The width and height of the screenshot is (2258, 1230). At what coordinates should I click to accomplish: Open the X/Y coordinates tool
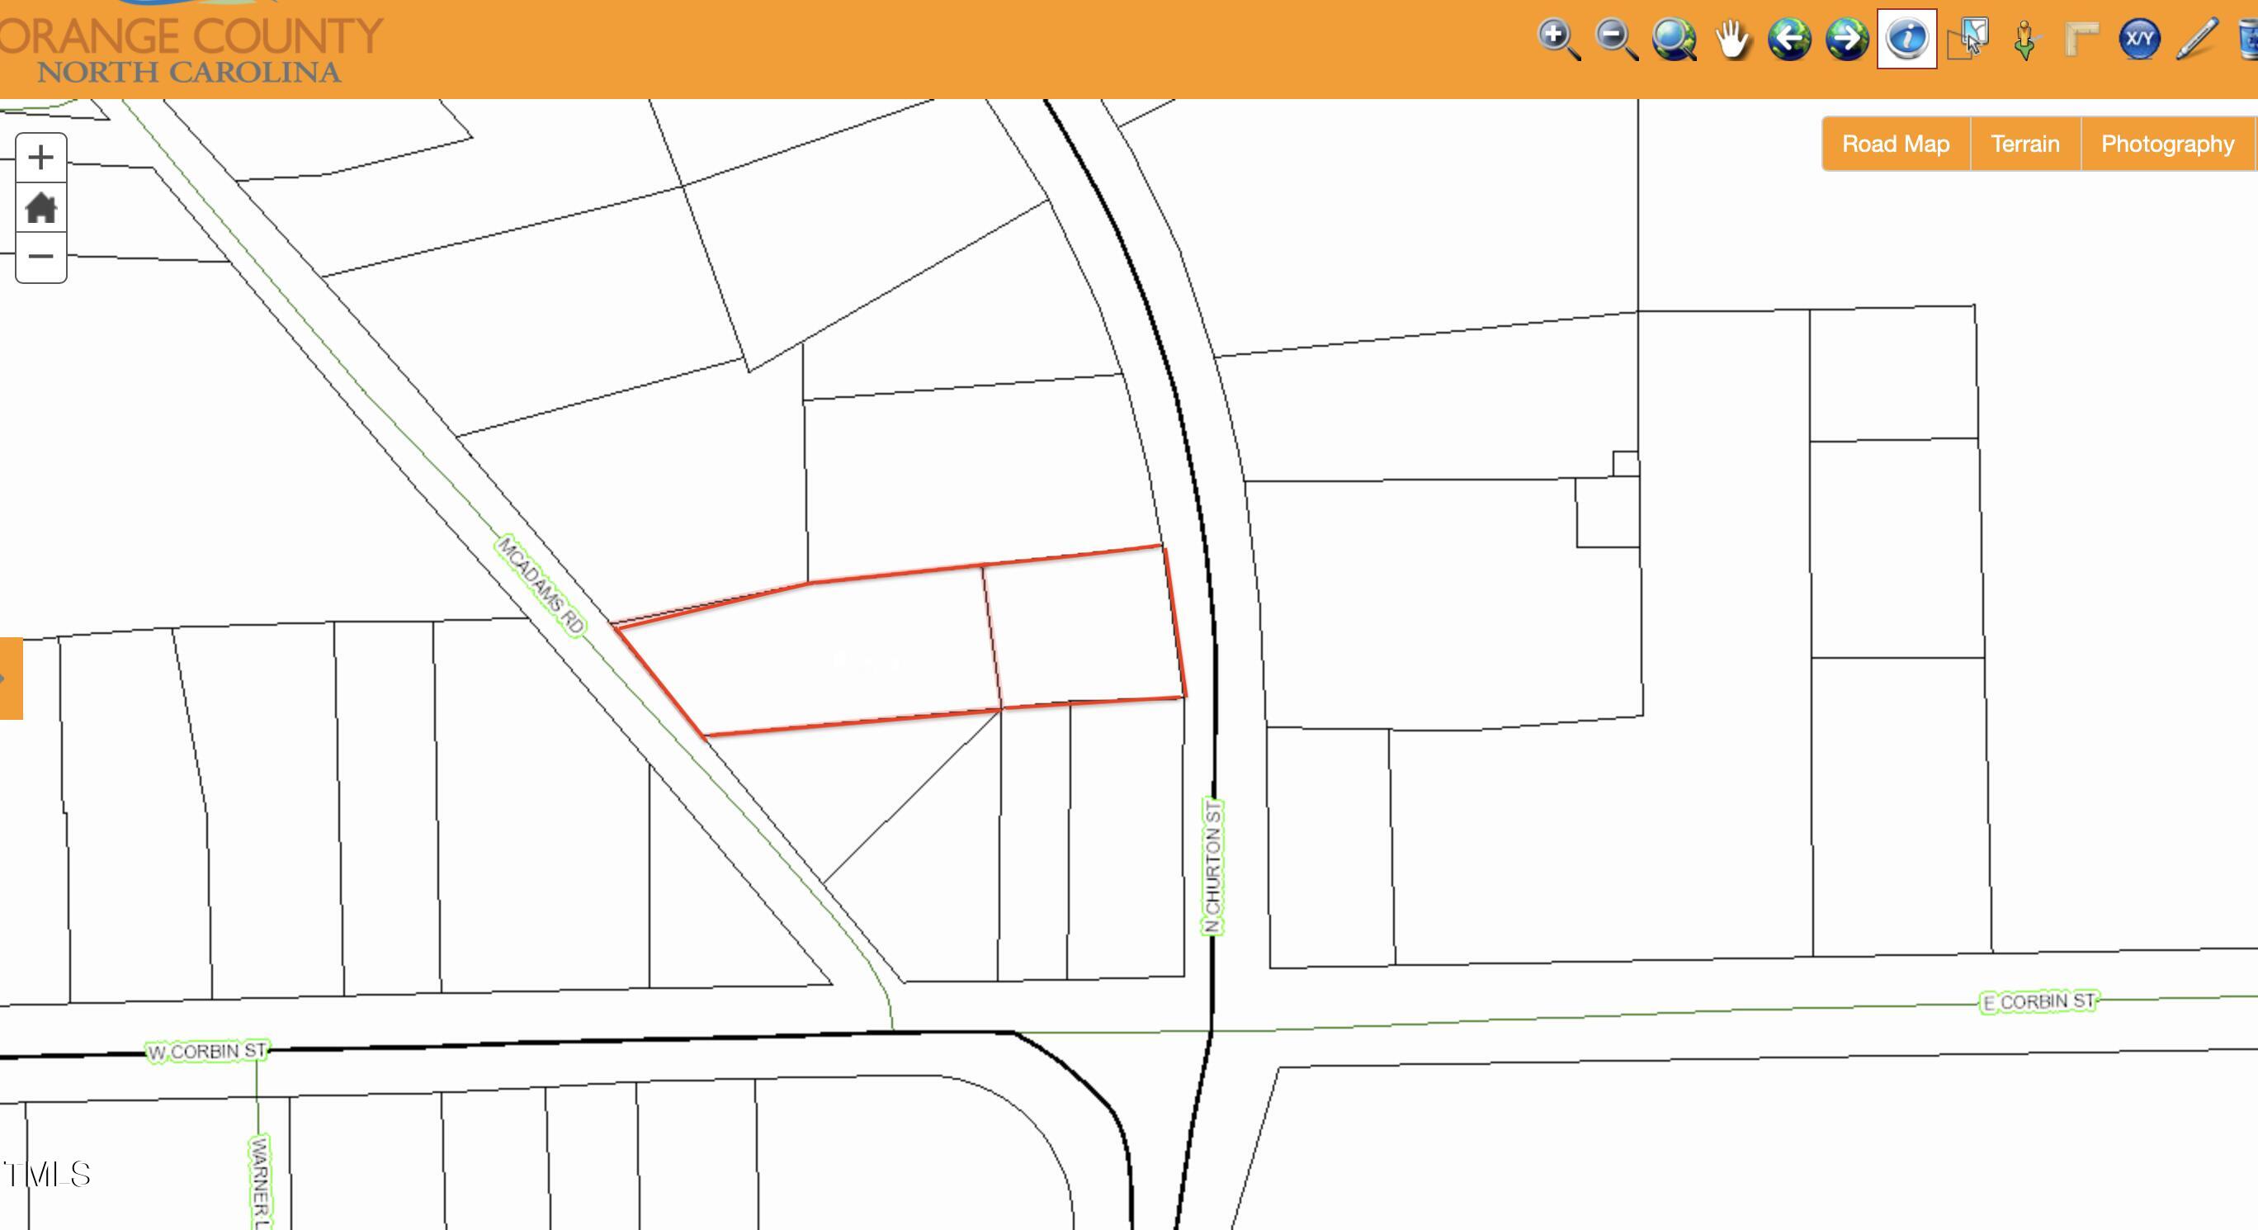coord(2139,40)
